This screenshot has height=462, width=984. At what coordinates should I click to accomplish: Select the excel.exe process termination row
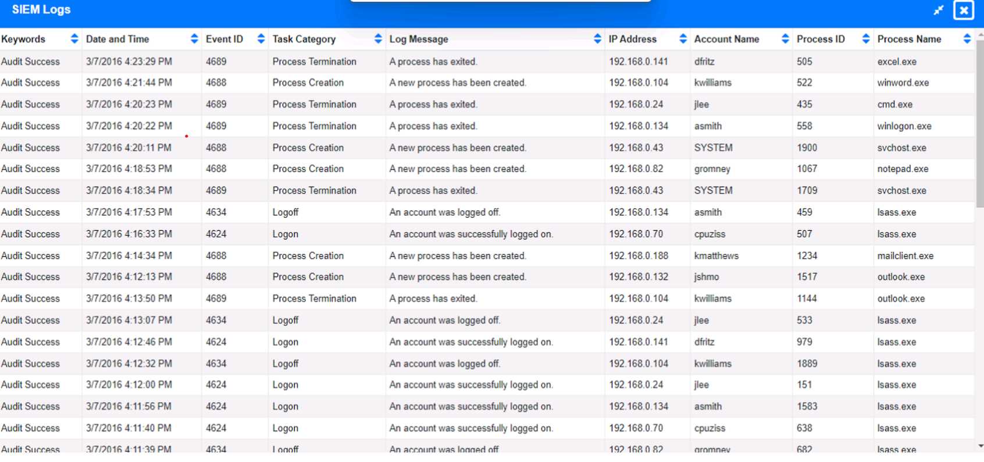point(433,62)
